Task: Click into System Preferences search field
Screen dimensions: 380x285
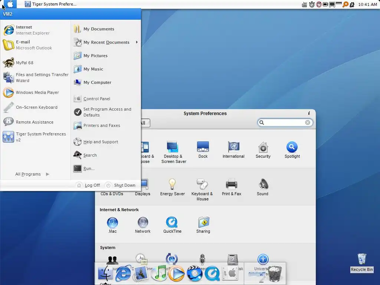Action: (285, 122)
